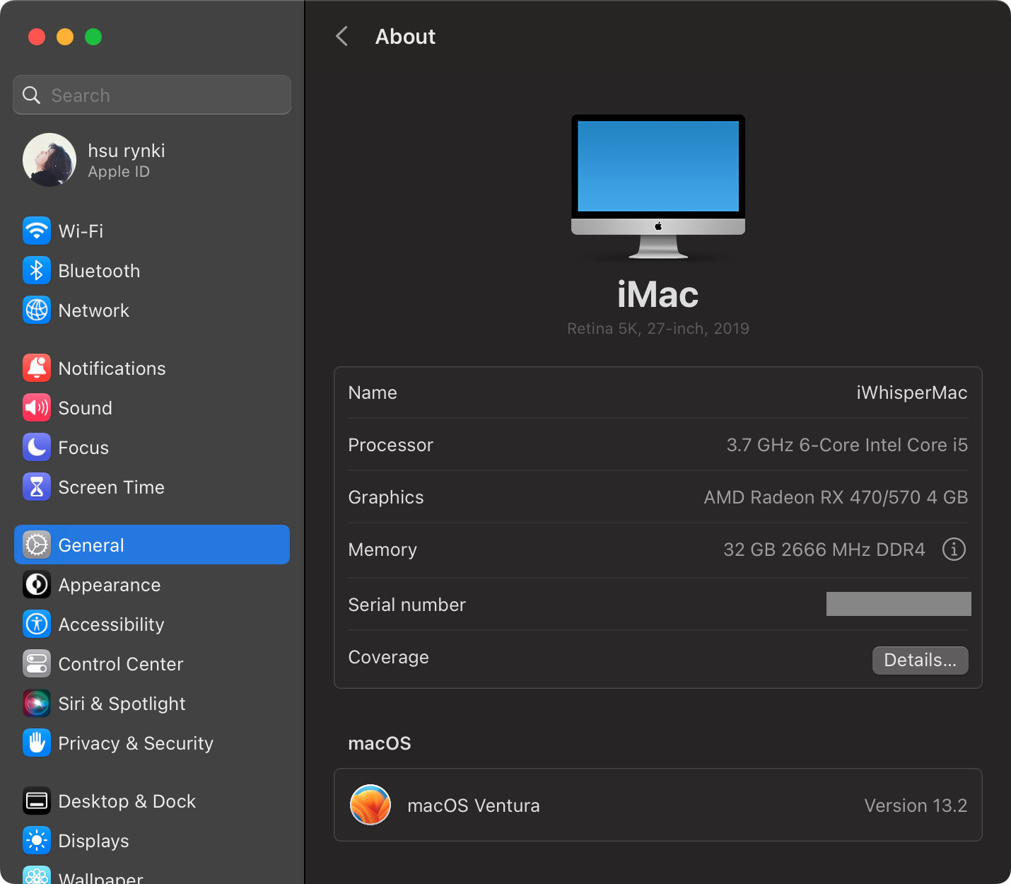Close the System Settings window
Viewport: 1011px width, 884px height.
tap(37, 37)
